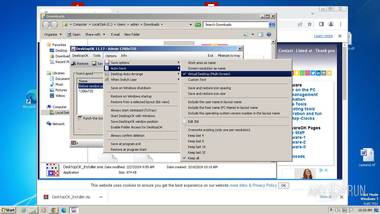This screenshot has width=380, height=214.
Task: Enable Save and restore icon spacing
Action: click(x=236, y=88)
